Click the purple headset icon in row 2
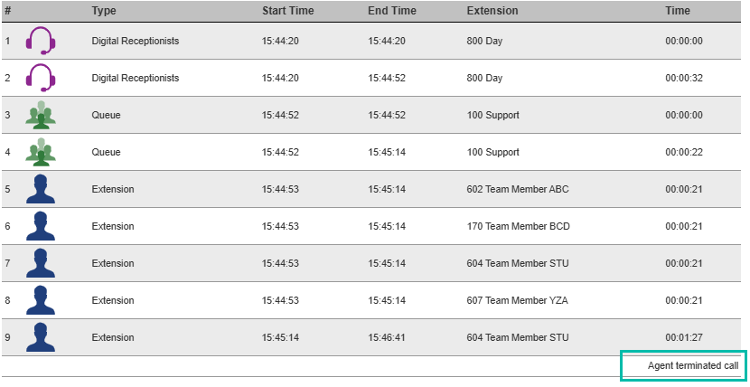Screen dimensions: 750x387 pyautogui.click(x=41, y=78)
